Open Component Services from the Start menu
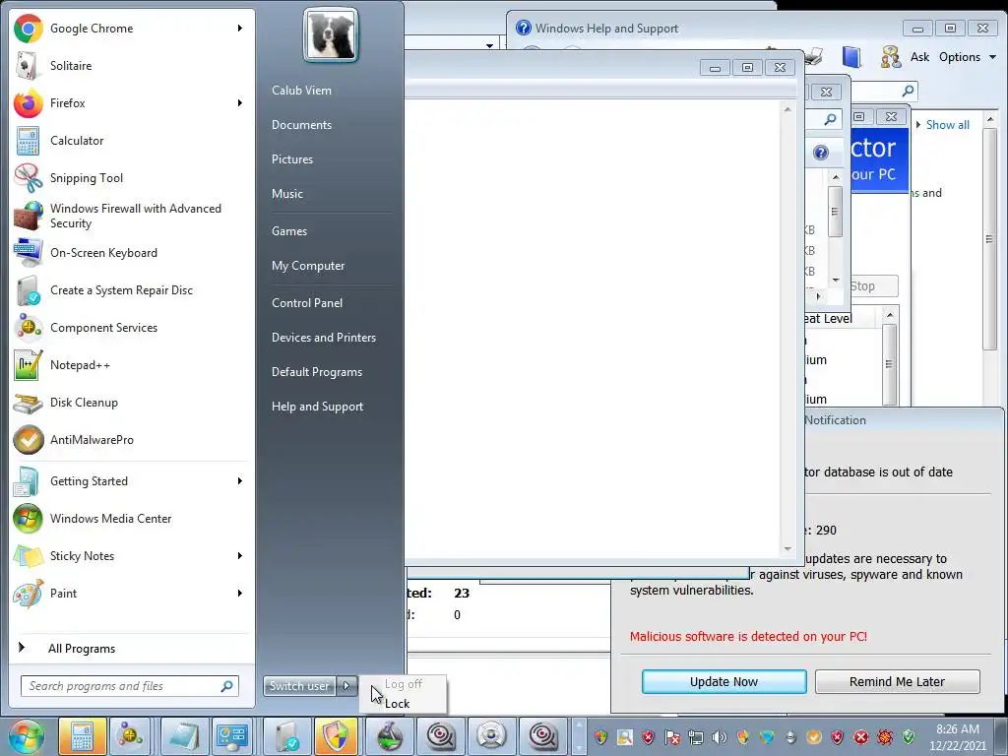Image resolution: width=1008 pixels, height=756 pixels. pos(132,327)
